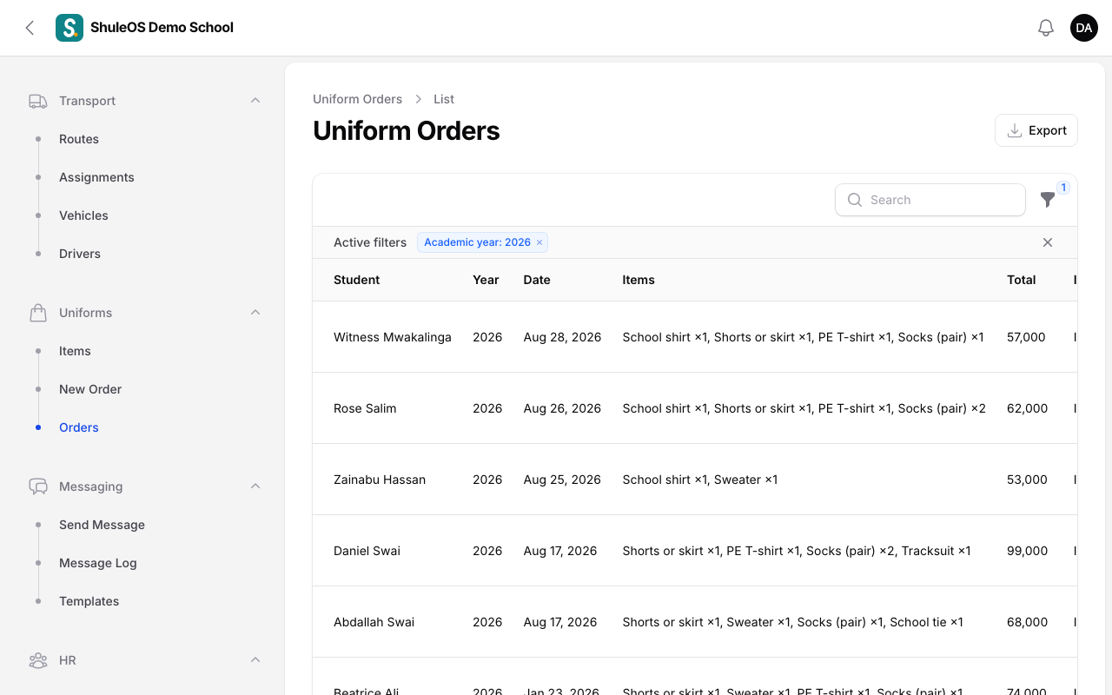Click the 62,000 total cell

pos(1027,408)
